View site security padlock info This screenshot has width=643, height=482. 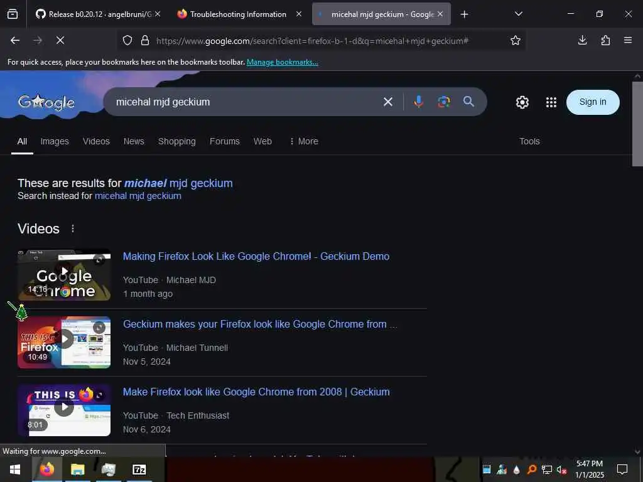145,41
